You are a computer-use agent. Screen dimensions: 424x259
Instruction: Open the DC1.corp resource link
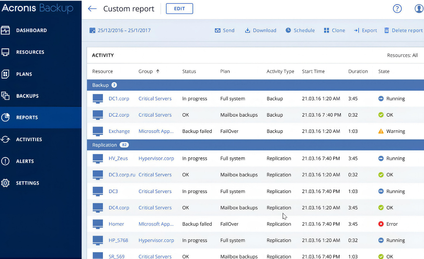tap(119, 99)
